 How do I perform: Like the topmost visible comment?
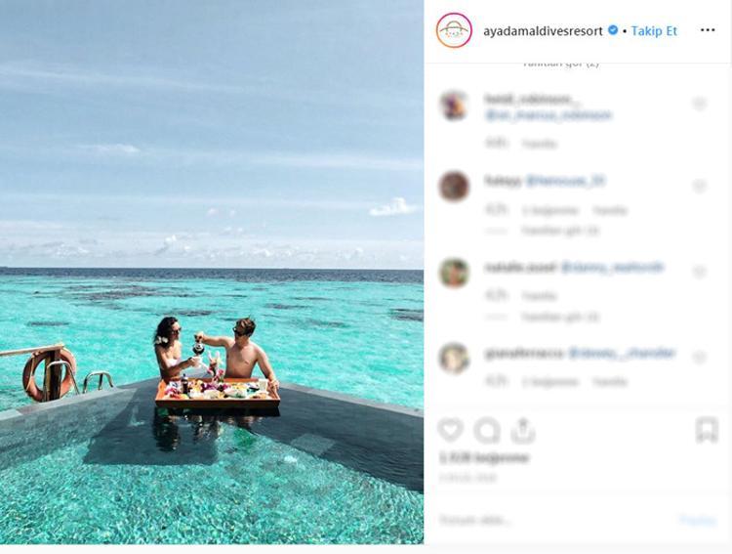coord(700,104)
